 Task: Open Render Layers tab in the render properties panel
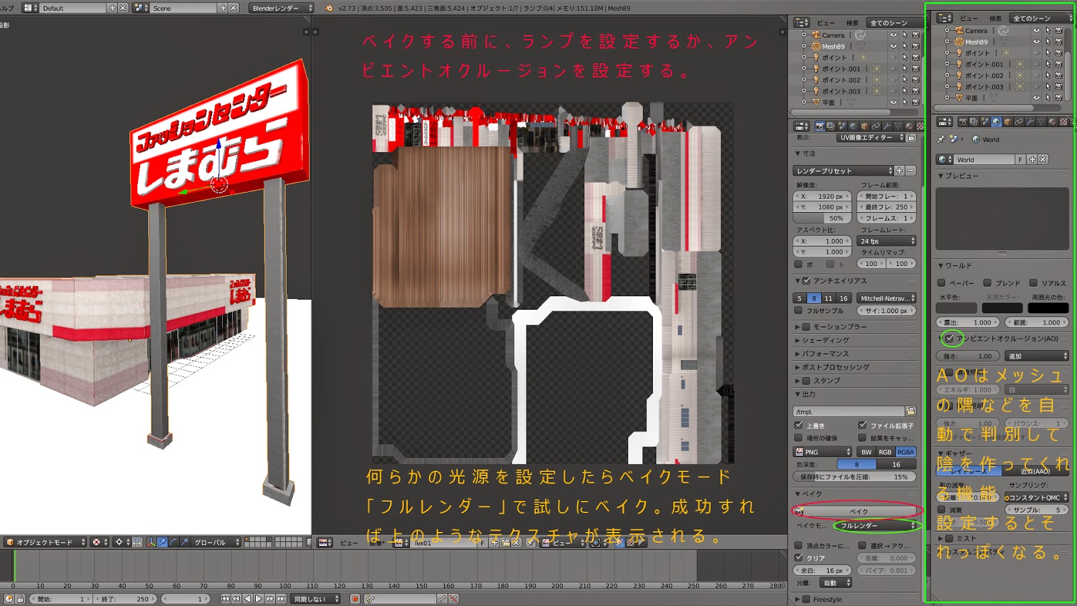[831, 126]
